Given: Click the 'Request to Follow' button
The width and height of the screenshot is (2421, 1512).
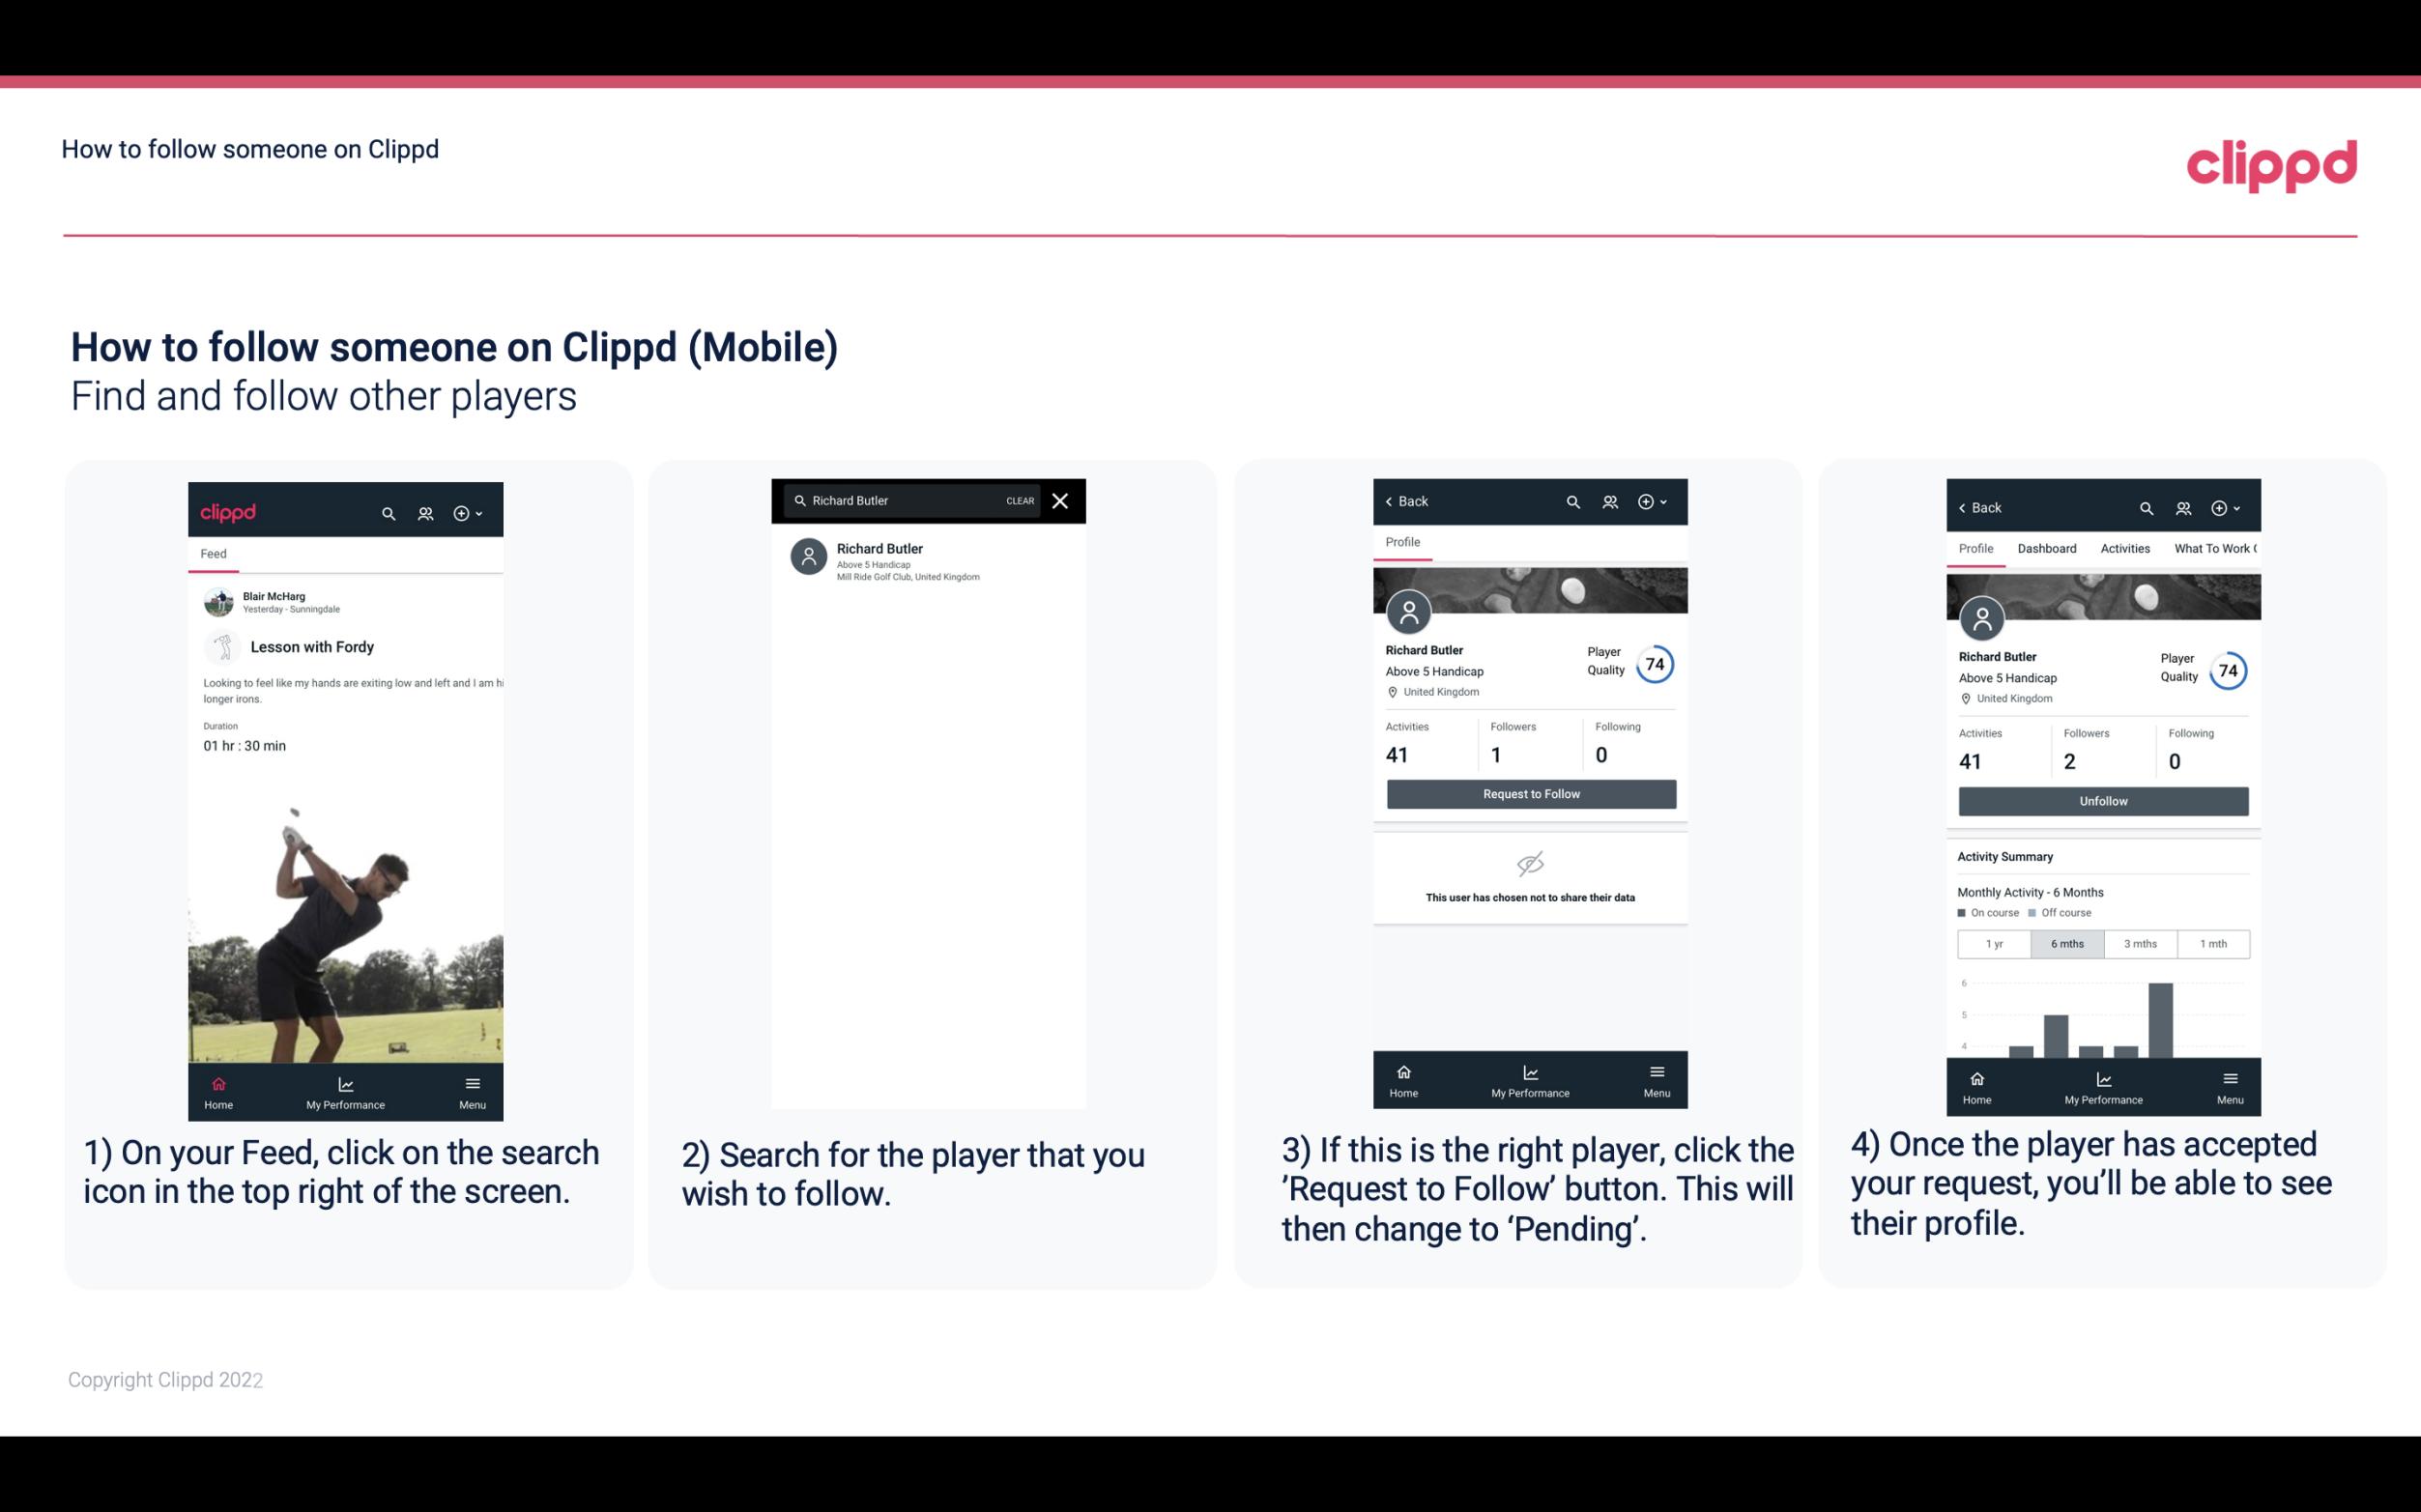Looking at the screenshot, I should click(x=1531, y=794).
